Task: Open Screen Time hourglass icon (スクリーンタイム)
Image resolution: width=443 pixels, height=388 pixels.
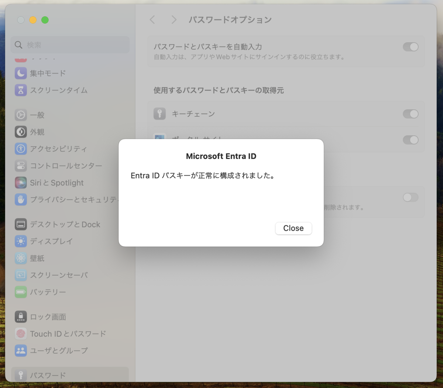Action: [x=21, y=90]
